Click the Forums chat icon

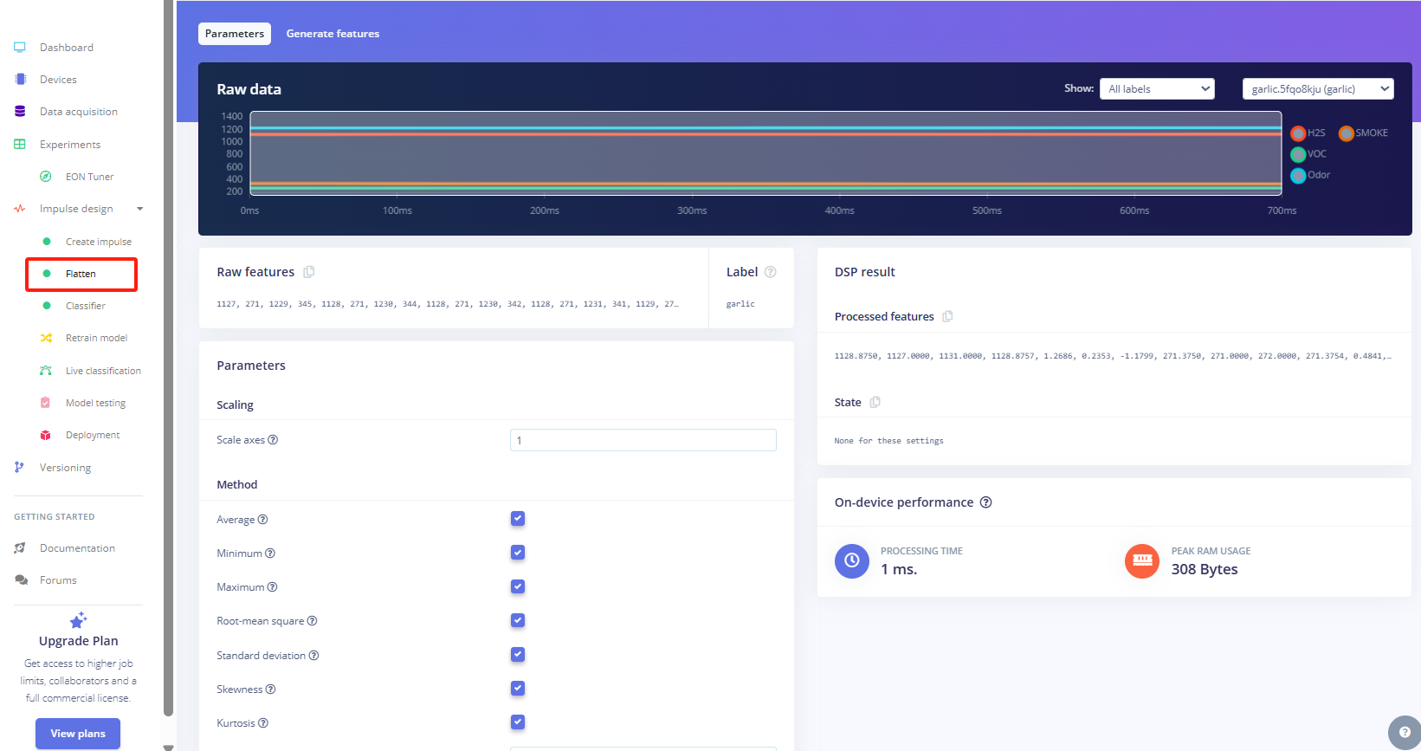pos(21,580)
